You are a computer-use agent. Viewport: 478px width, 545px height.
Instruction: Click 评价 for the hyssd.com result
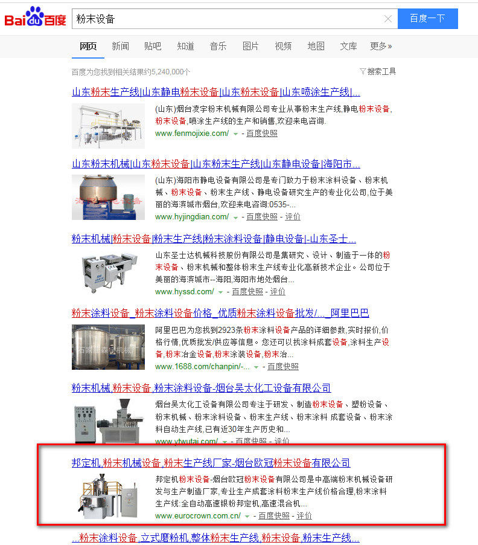(x=278, y=292)
